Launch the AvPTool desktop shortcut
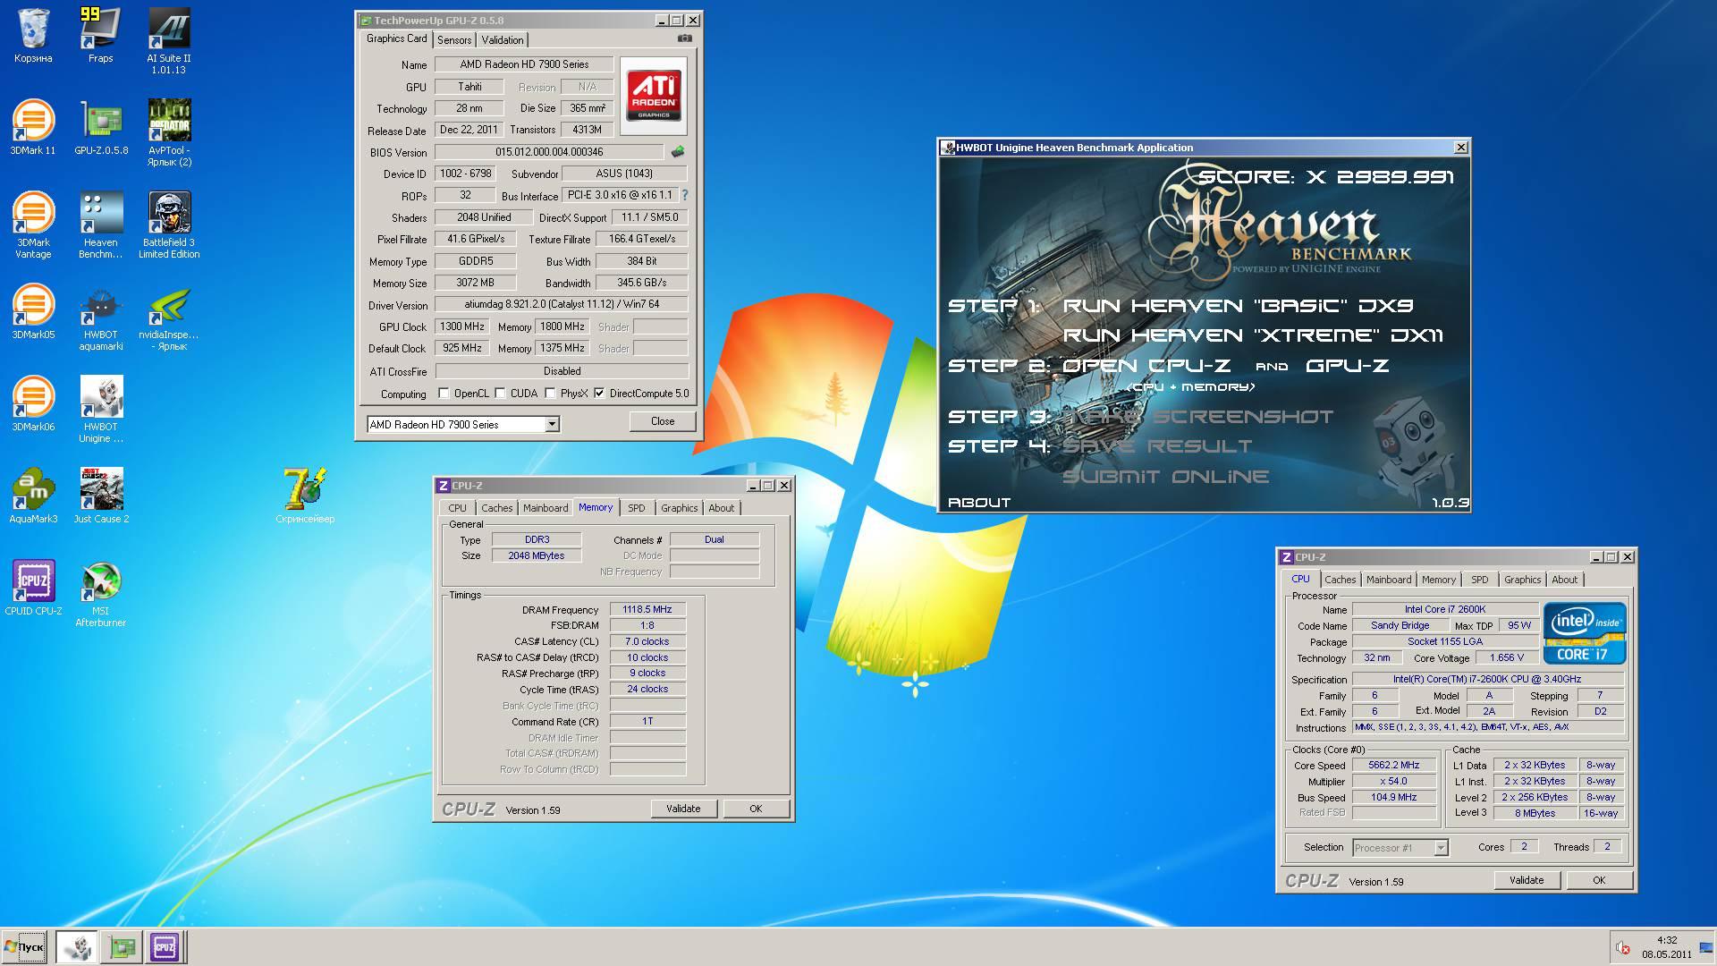This screenshot has width=1717, height=966. [169, 133]
